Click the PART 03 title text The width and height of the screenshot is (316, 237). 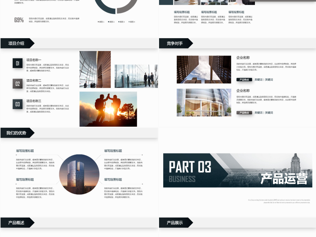190,167
